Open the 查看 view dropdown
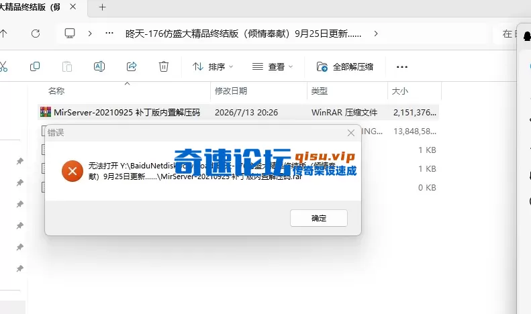 click(273, 67)
